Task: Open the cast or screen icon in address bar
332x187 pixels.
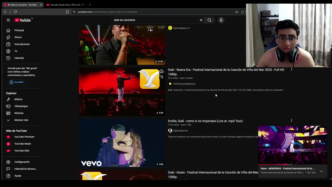Action: (237, 12)
